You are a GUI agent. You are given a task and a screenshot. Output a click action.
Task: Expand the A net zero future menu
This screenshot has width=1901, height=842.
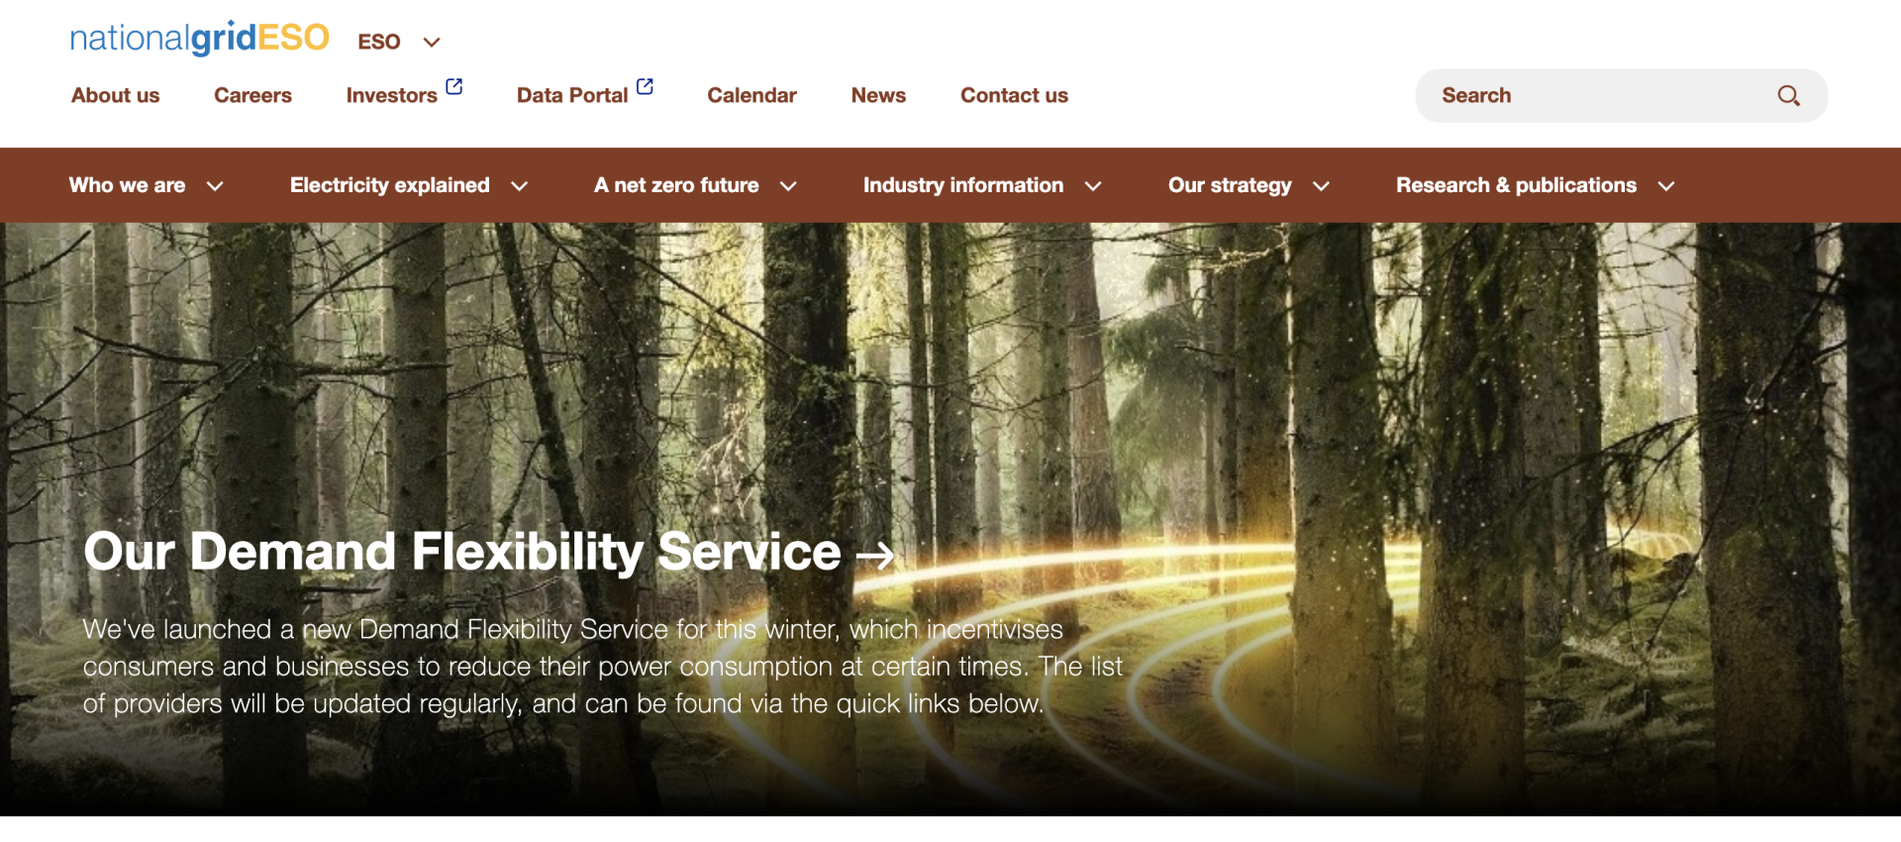(695, 185)
